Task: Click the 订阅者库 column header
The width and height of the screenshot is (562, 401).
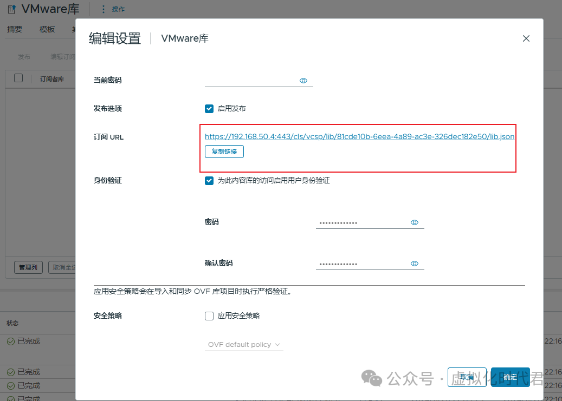Action: (x=52, y=79)
